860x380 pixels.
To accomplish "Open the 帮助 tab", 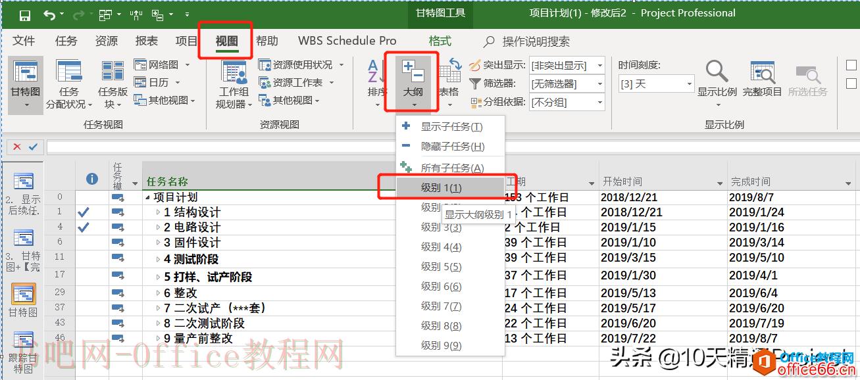I will point(266,41).
